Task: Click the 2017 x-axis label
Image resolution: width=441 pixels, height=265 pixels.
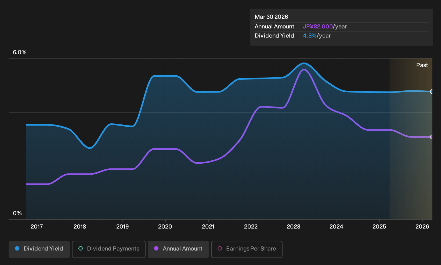Action: click(x=37, y=227)
